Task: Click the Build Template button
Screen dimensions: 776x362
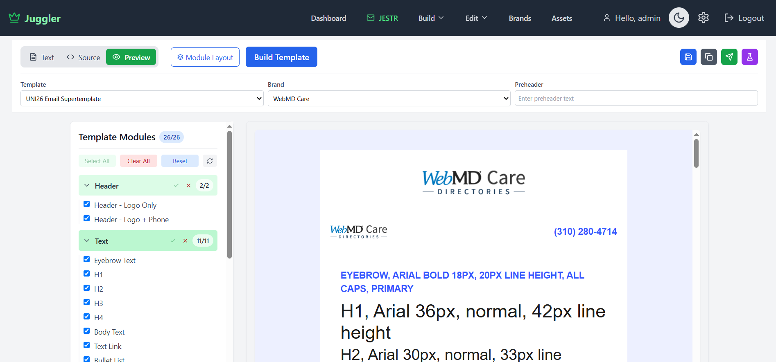Action: point(281,57)
